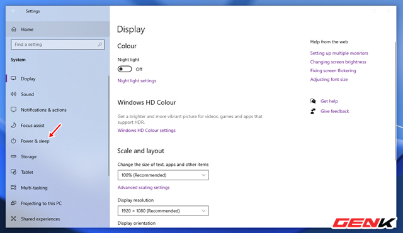Open Fixing screen flickering help link

point(333,70)
